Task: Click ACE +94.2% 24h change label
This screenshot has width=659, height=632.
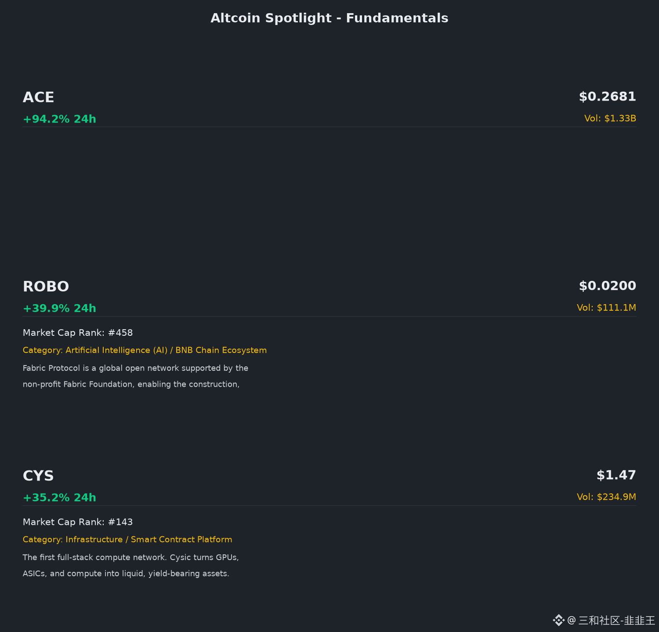Action: click(x=59, y=119)
